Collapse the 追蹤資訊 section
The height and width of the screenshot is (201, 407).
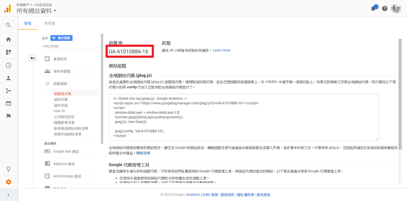[x=60, y=84]
